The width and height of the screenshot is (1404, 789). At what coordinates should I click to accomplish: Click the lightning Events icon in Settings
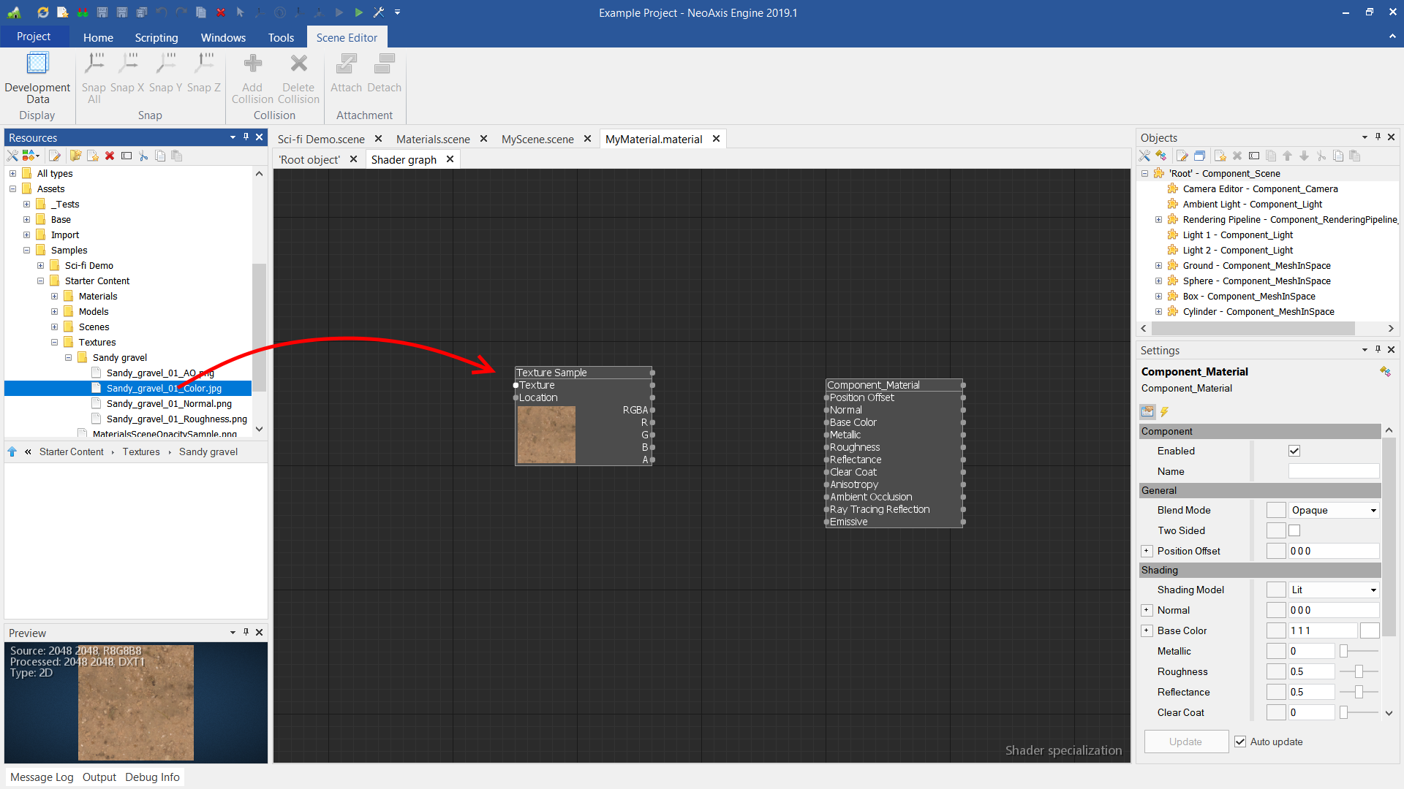coord(1164,412)
